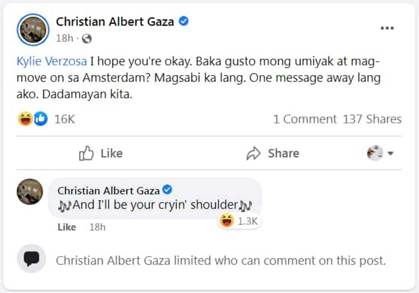
Task: Click the blue Like reaction icon
Action: (x=41, y=119)
